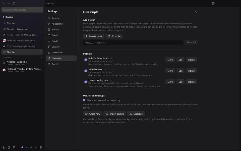The height and width of the screenshot is (151, 241).
Task: Delete the Hide YouTube Shorts script
Action: (x=191, y=60)
